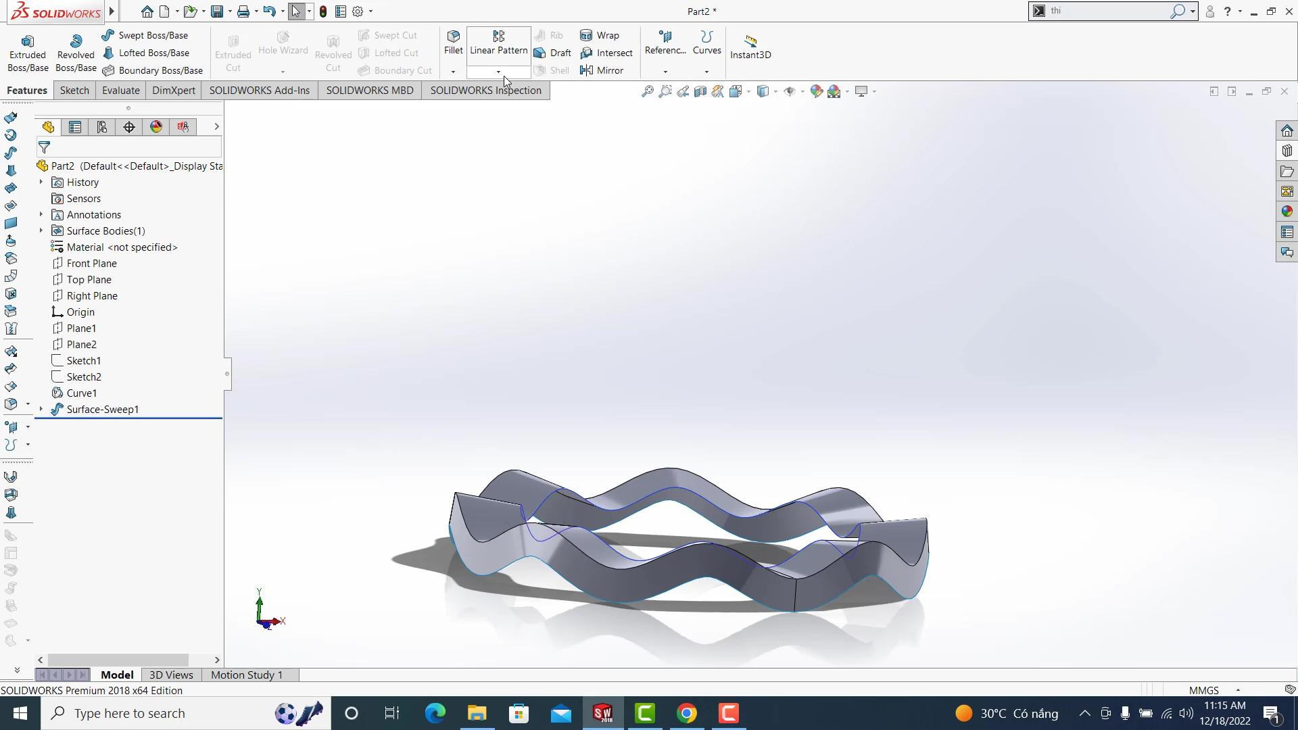Image resolution: width=1298 pixels, height=730 pixels.
Task: Click the Zoom to Fit icon
Action: click(x=647, y=91)
